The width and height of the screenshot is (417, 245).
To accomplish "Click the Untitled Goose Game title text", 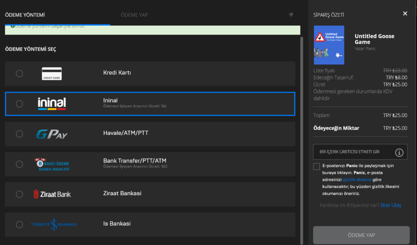I will [375, 39].
